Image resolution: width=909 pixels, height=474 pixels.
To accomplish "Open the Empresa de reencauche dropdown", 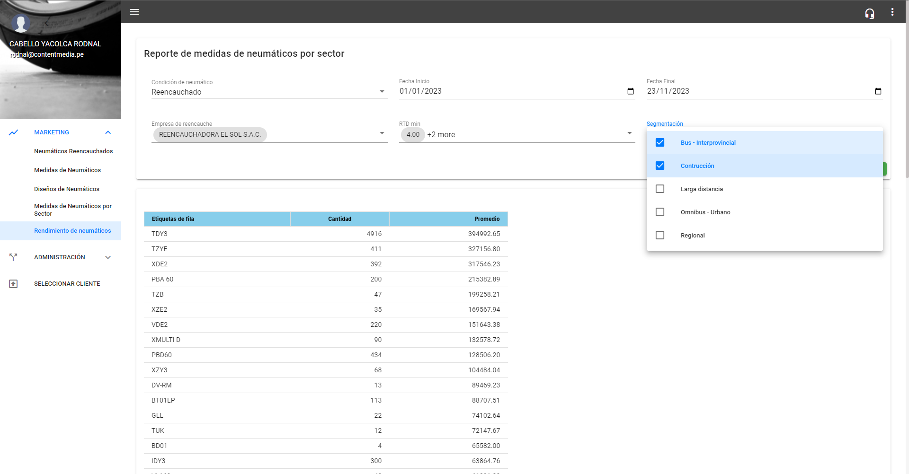I will [382, 133].
